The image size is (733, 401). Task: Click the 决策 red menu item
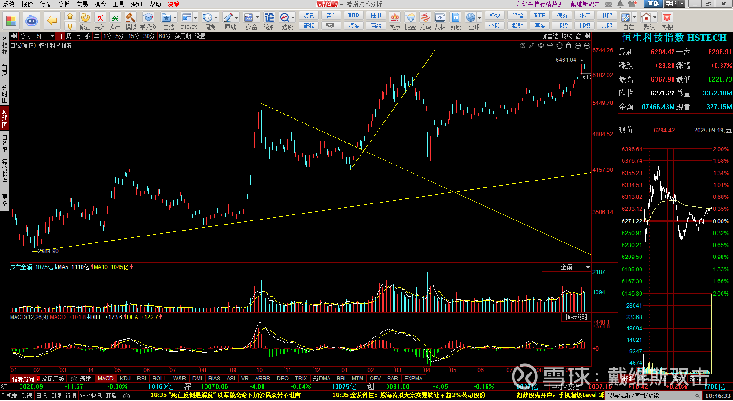174,4
